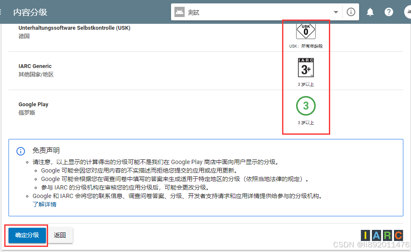Open the 了解详情 link
The height and width of the screenshot is (252, 411).
(44, 204)
